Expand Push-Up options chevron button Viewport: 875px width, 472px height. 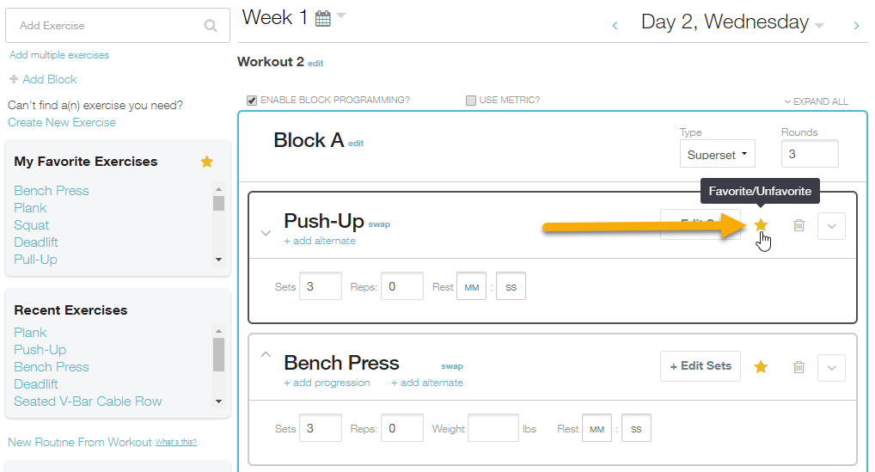(831, 226)
